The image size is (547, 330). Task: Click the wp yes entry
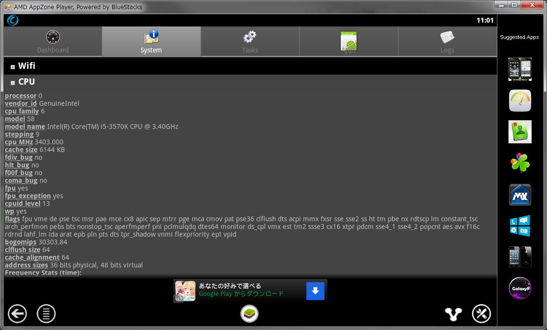tap(16, 211)
